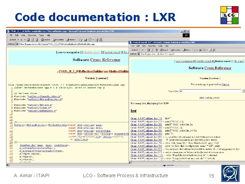Click Discuss icon in MethodBuilder.cpp window toolbar
Image resolution: width=245 pixels, height=184 pixels.
coord(97,40)
